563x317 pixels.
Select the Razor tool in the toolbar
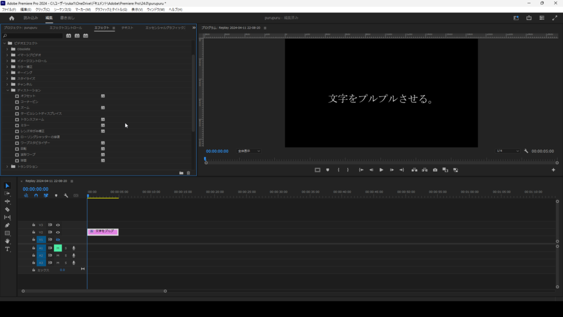tap(7, 210)
